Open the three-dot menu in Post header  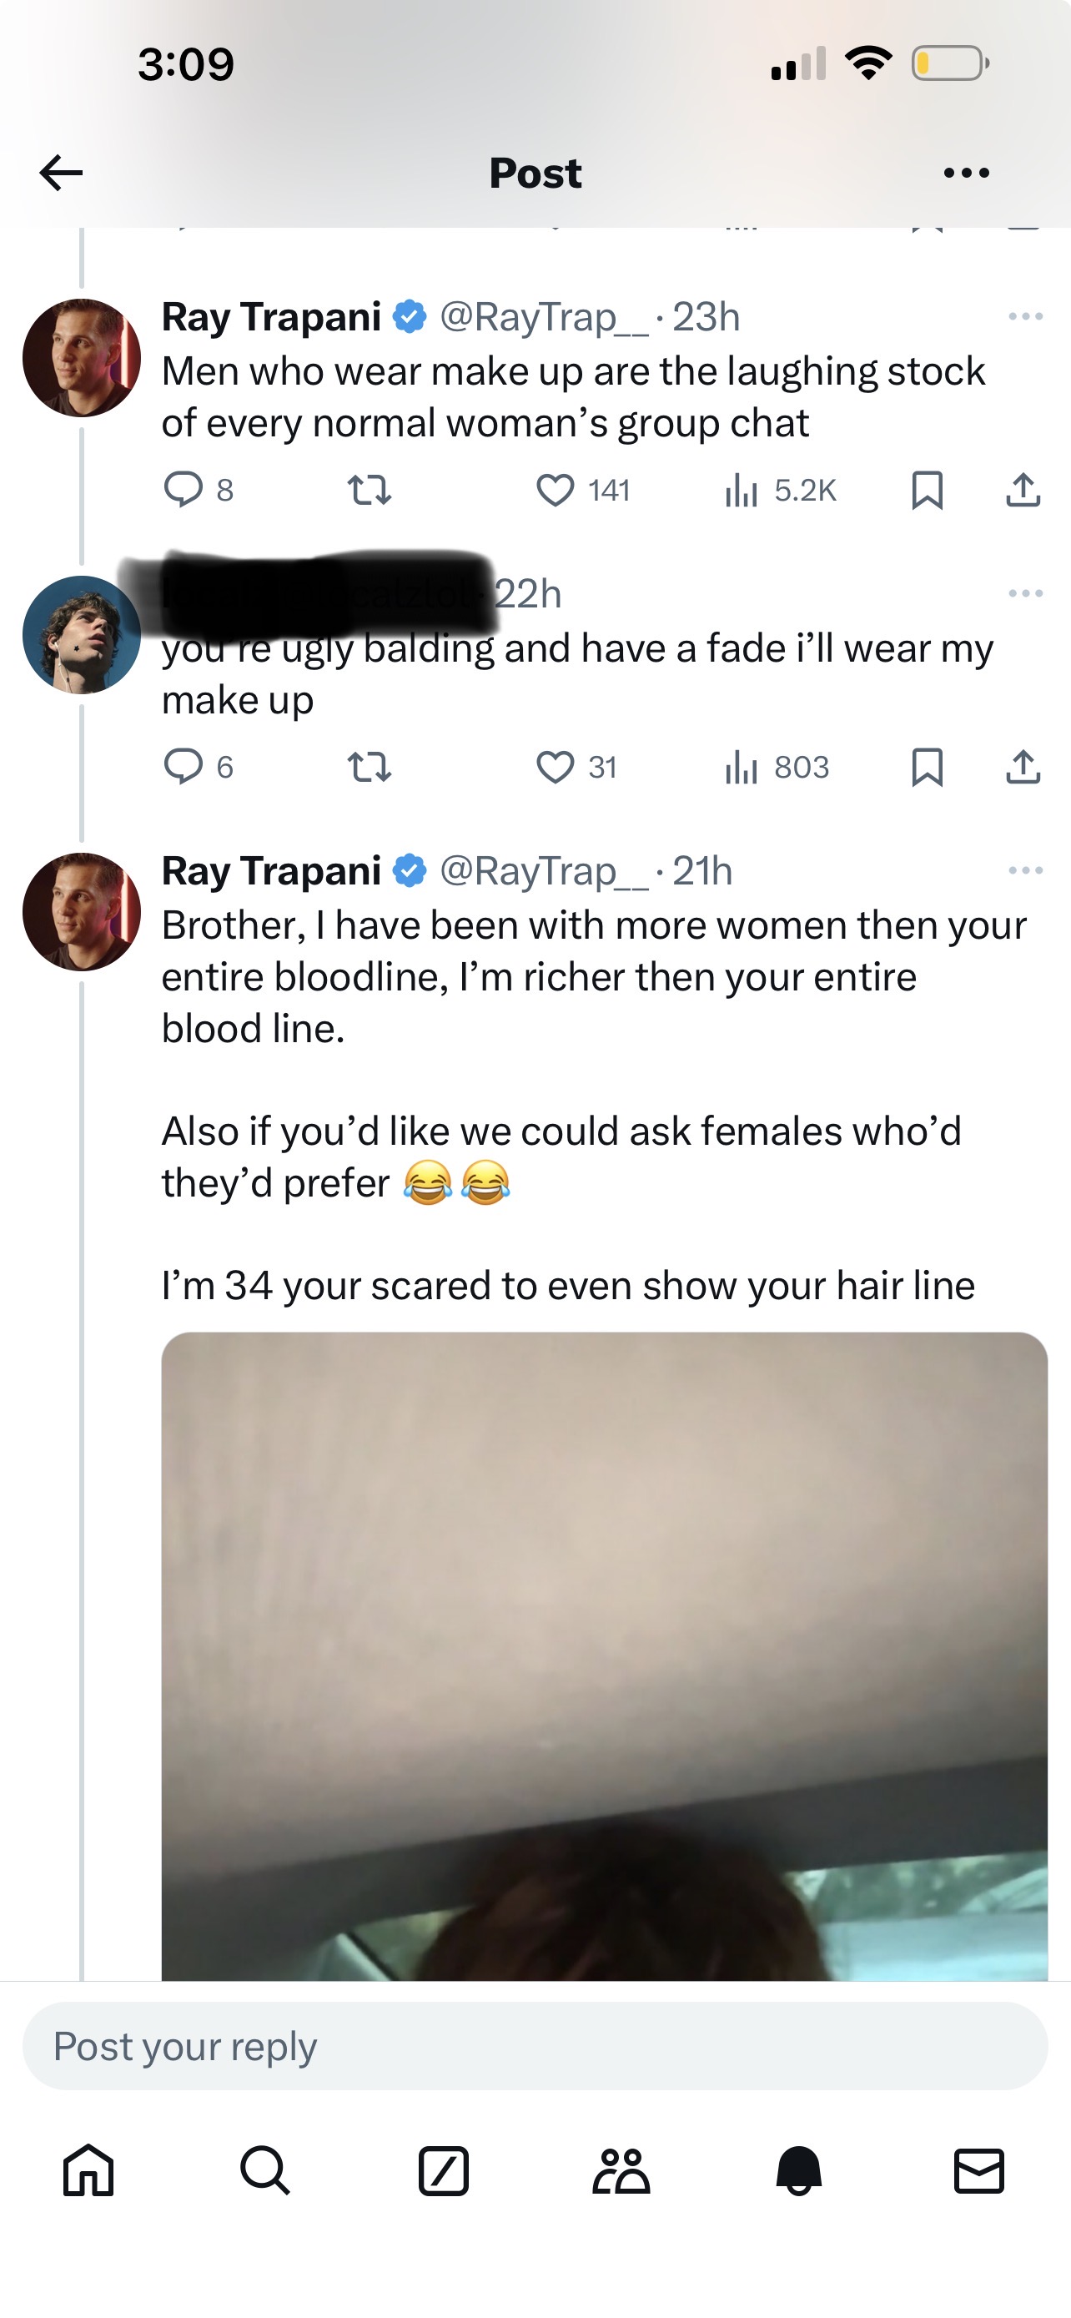pos(967,173)
